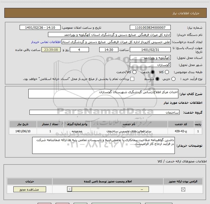Toggle Islamic treasury documents payment checkbox

[x=132, y=79]
